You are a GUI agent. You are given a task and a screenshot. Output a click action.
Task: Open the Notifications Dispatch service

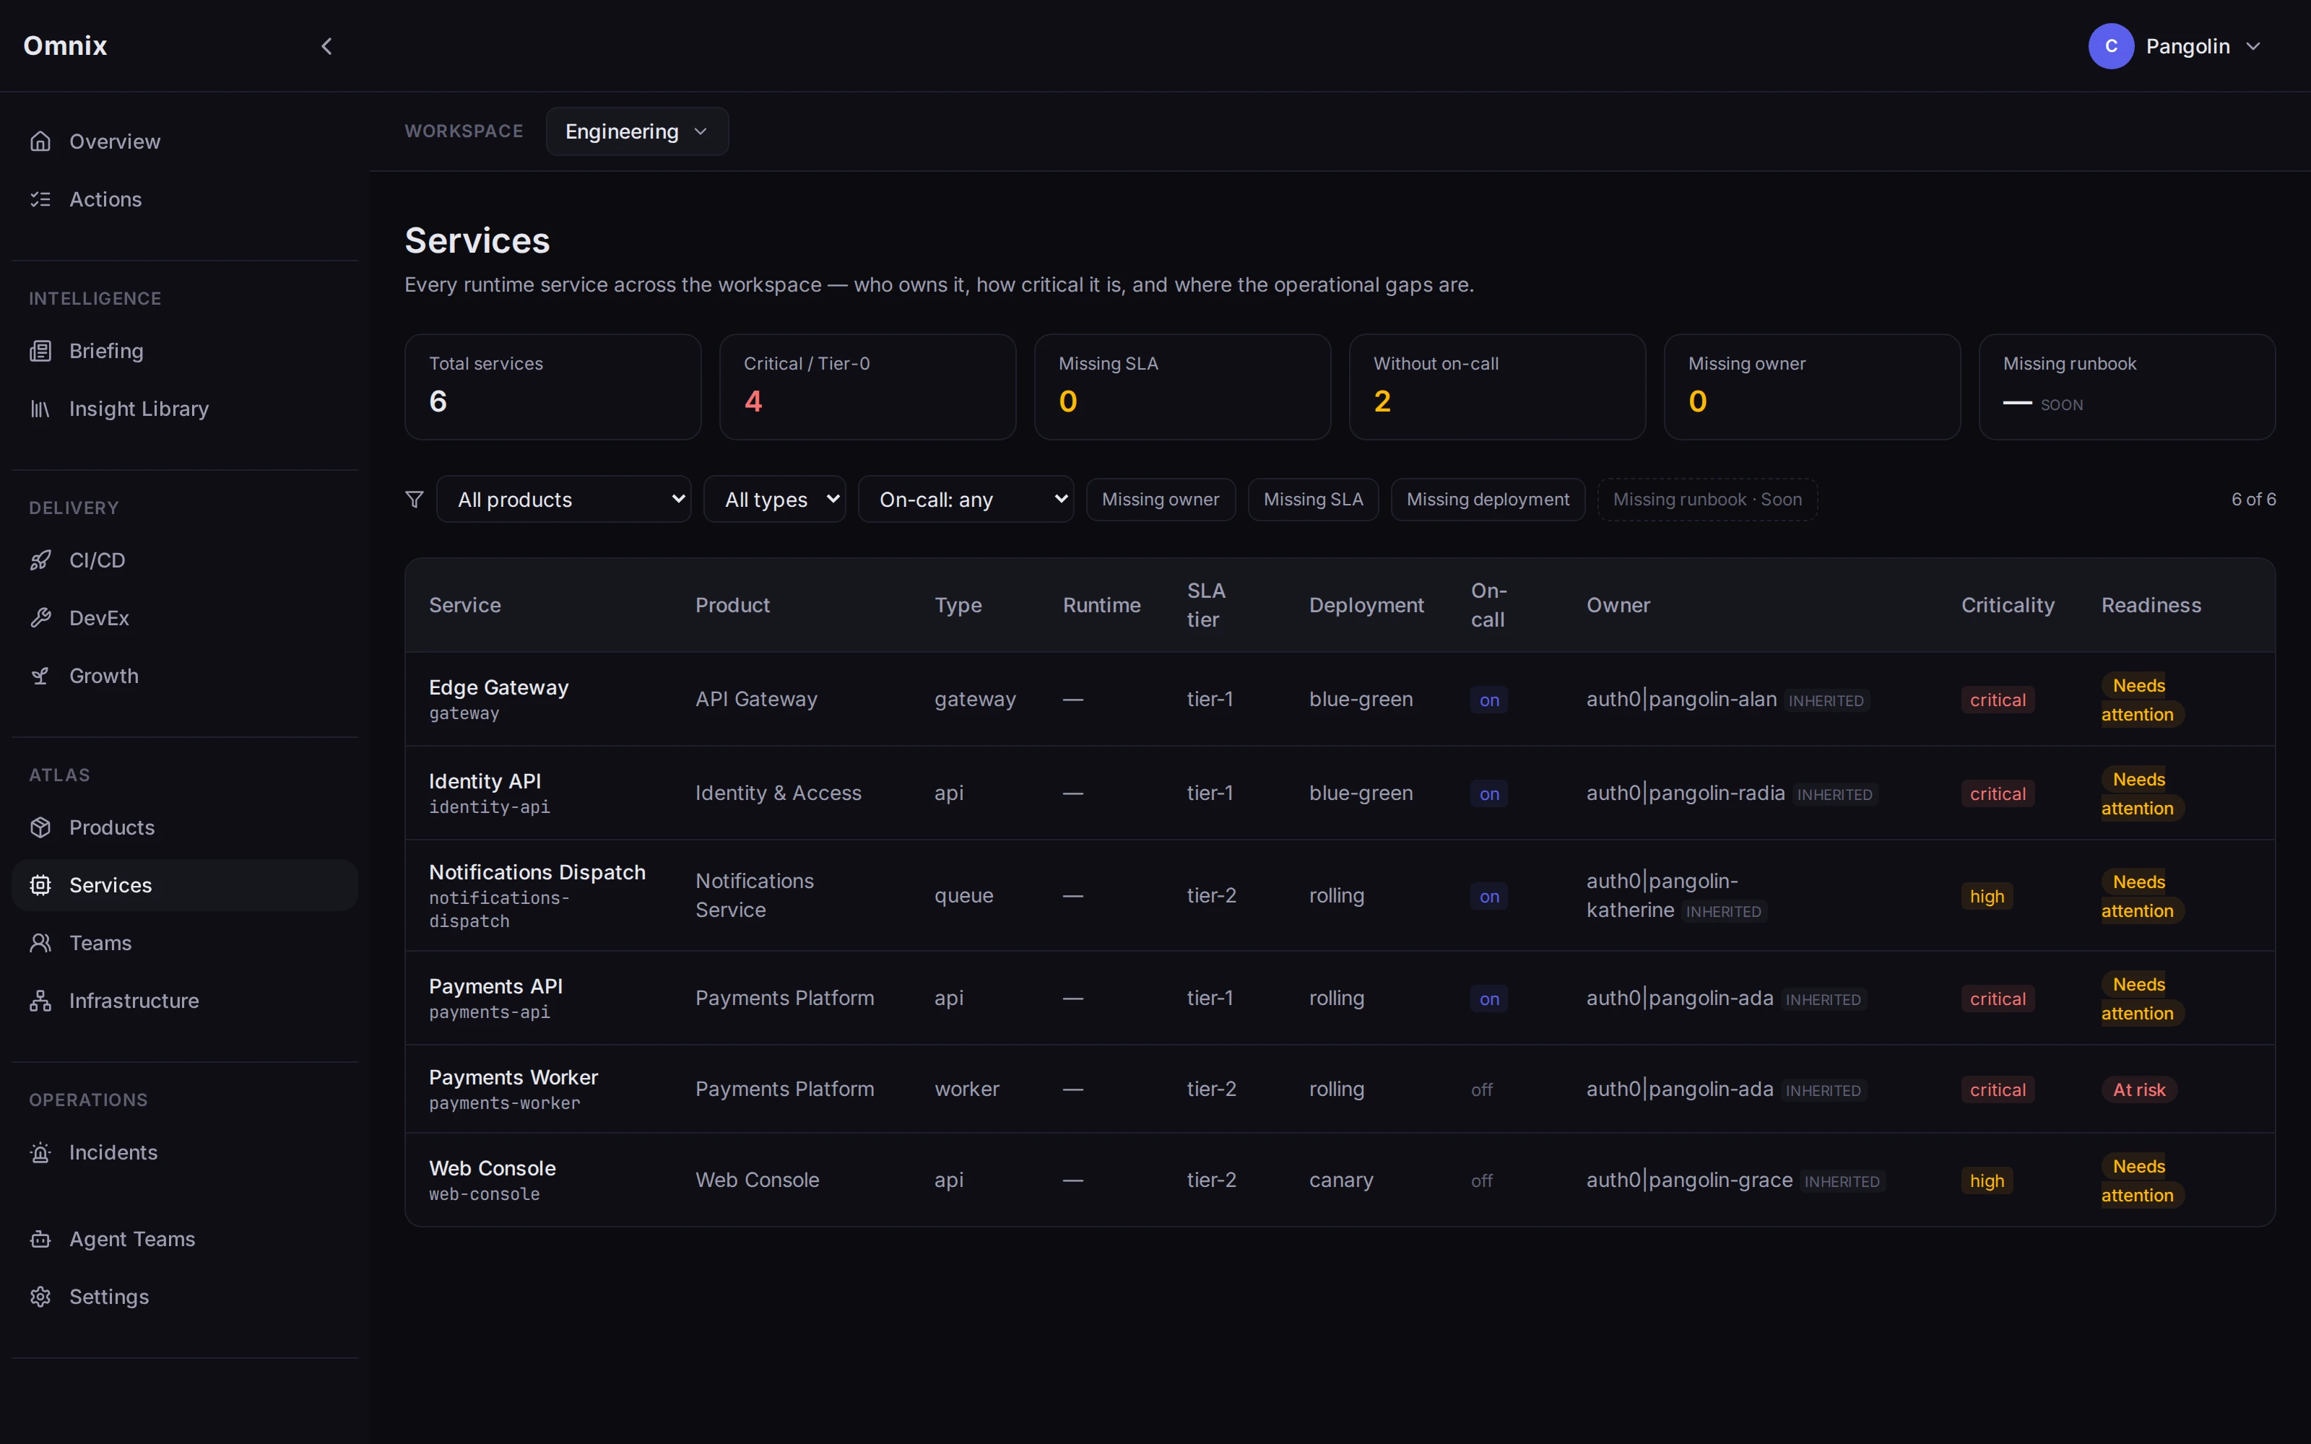tap(537, 872)
